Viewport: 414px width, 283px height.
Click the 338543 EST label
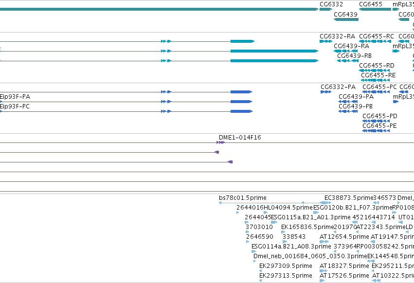coord(294,237)
